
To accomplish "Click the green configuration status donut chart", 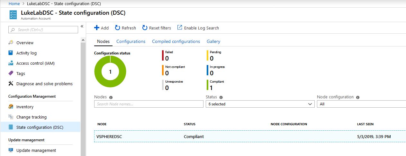I will 110,71.
